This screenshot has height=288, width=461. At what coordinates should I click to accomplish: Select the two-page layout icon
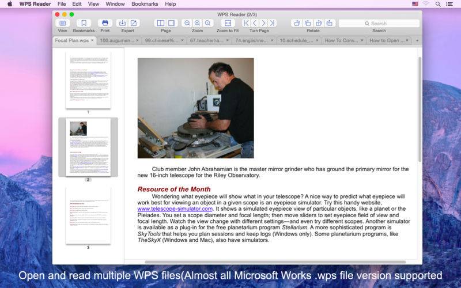160,23
